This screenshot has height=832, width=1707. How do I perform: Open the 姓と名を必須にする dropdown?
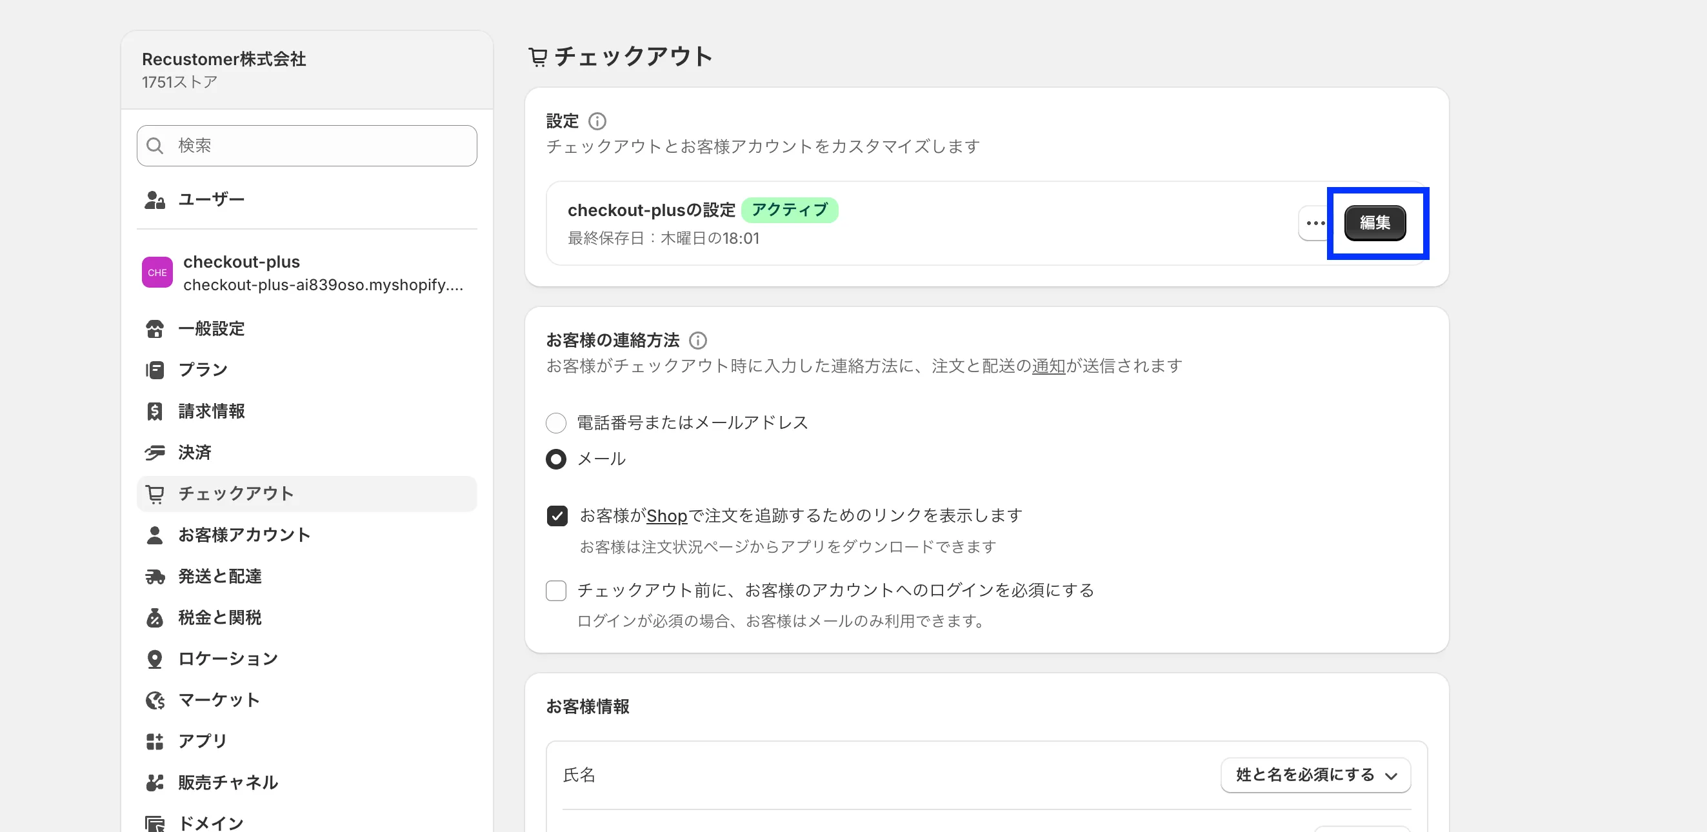click(1315, 775)
